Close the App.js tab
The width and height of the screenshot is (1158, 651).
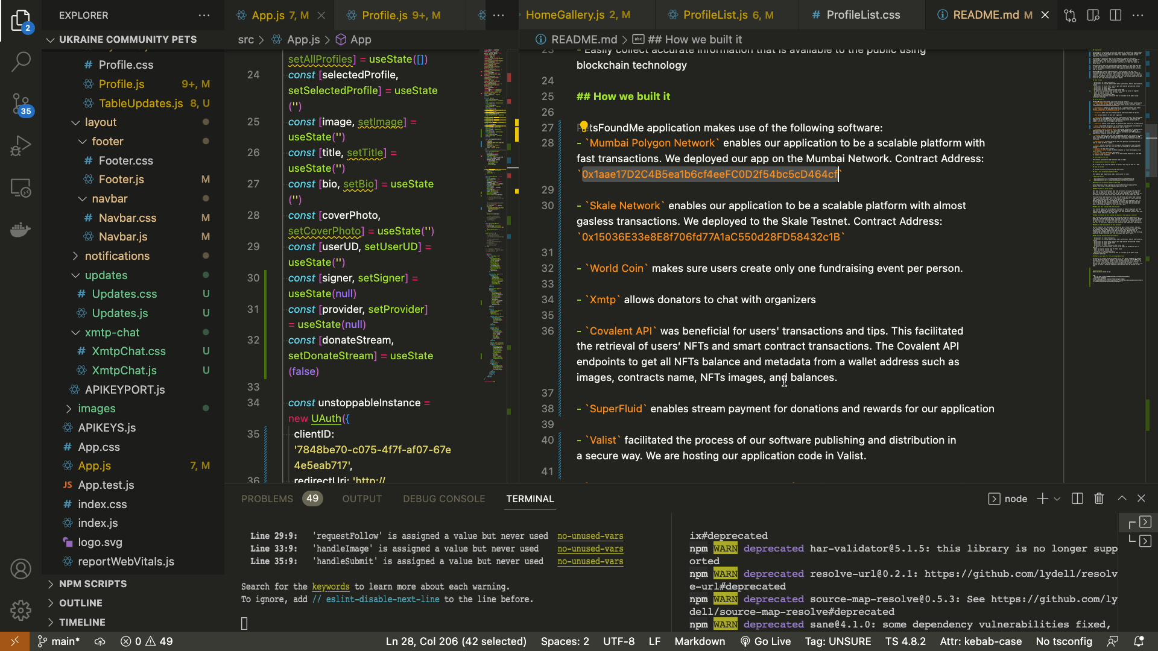[321, 15]
